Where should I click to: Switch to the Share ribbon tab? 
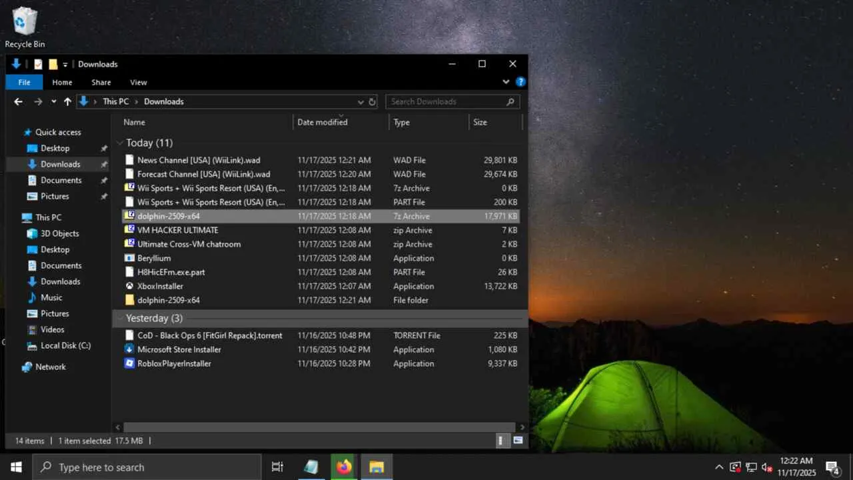(101, 83)
